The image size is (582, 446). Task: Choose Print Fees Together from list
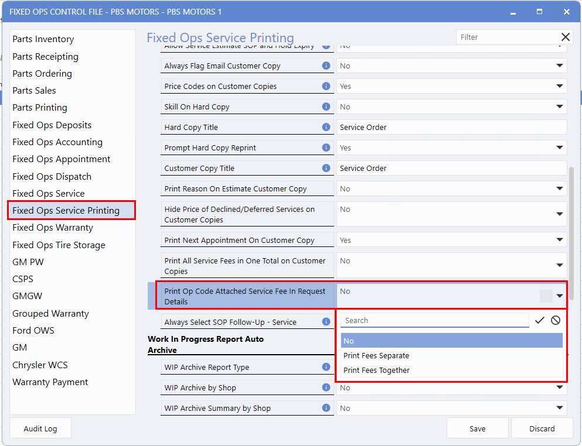376,370
